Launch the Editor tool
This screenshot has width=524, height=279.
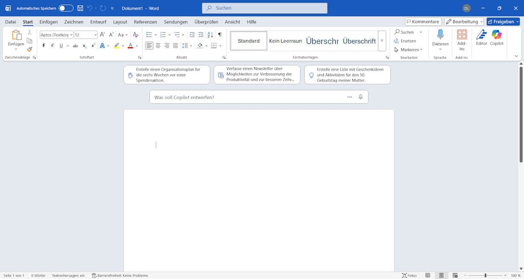click(x=482, y=38)
